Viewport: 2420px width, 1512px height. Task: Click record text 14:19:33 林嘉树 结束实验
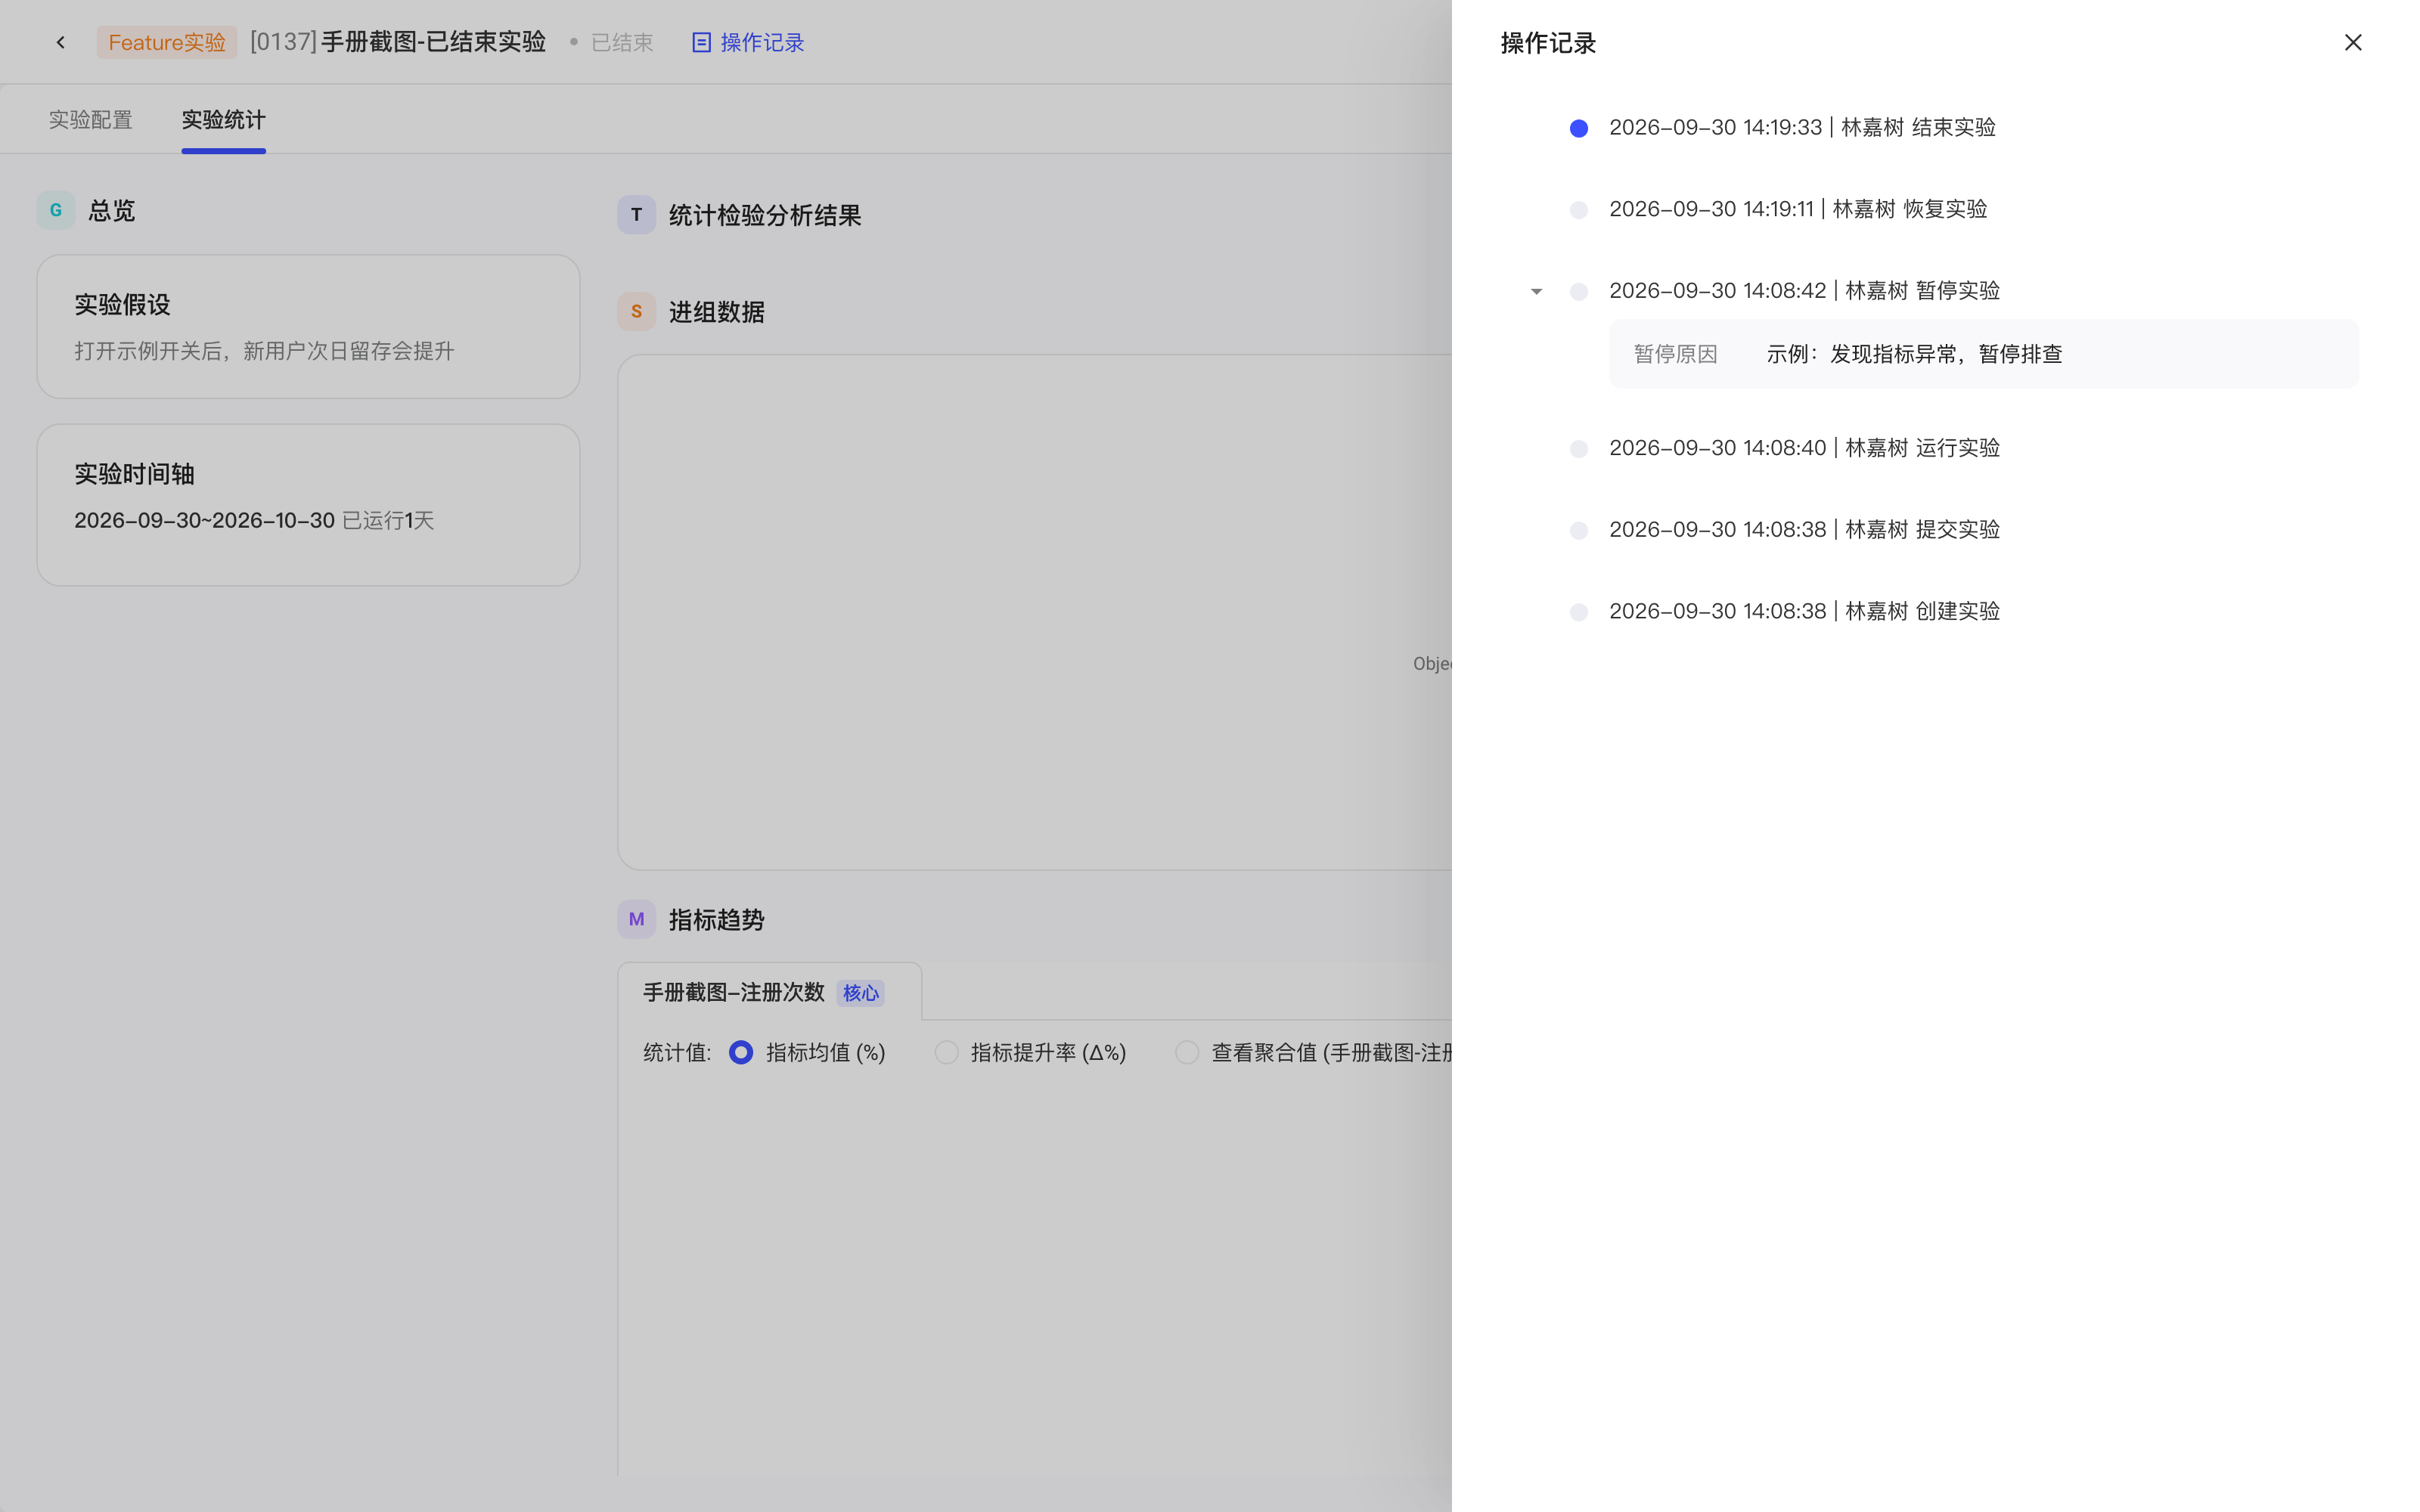tap(1802, 127)
